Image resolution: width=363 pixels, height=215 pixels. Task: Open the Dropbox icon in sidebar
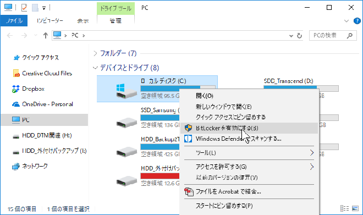(16, 89)
